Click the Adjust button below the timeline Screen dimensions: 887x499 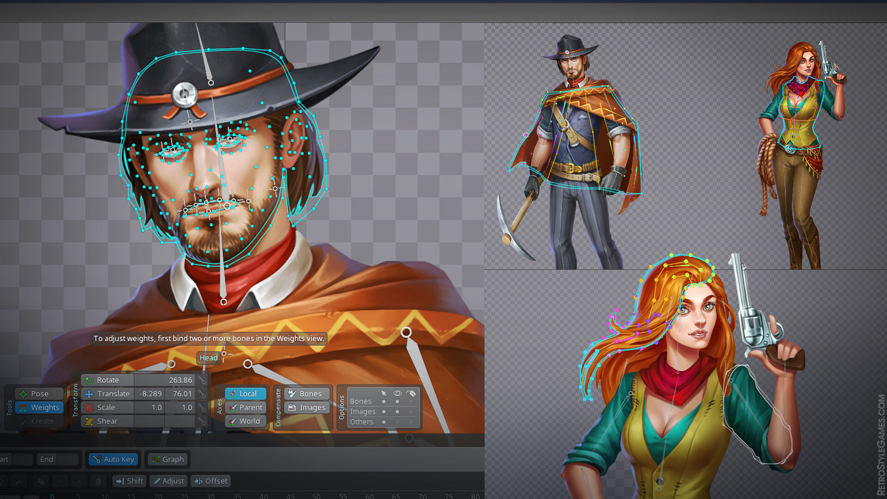169,481
